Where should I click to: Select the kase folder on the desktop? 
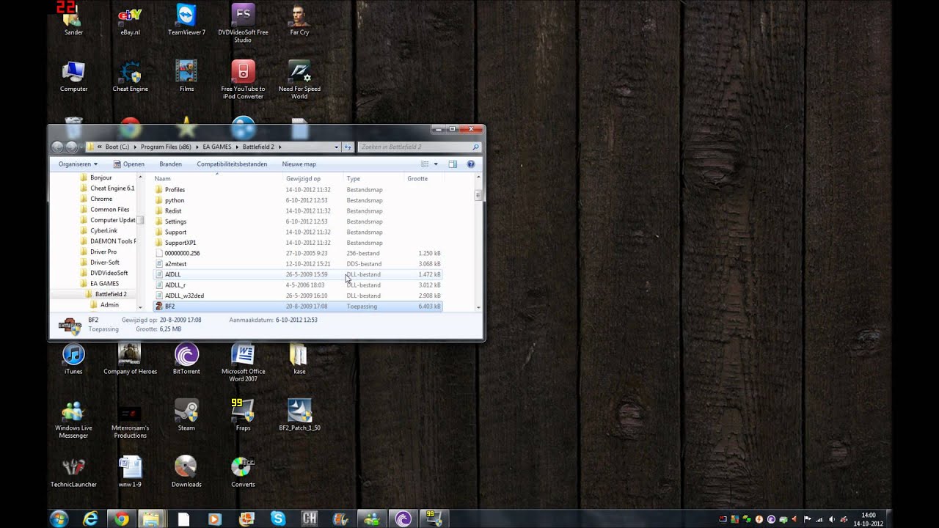299,359
